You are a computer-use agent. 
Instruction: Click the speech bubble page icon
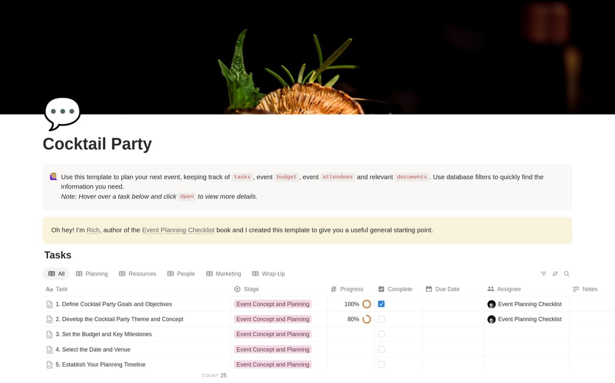tap(63, 114)
